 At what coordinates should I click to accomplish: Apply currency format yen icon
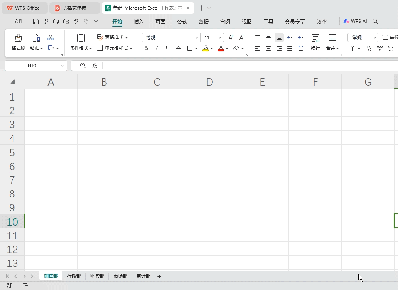click(x=352, y=48)
